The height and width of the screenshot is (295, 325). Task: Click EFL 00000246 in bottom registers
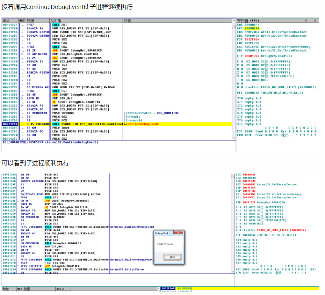click(x=266, y=235)
